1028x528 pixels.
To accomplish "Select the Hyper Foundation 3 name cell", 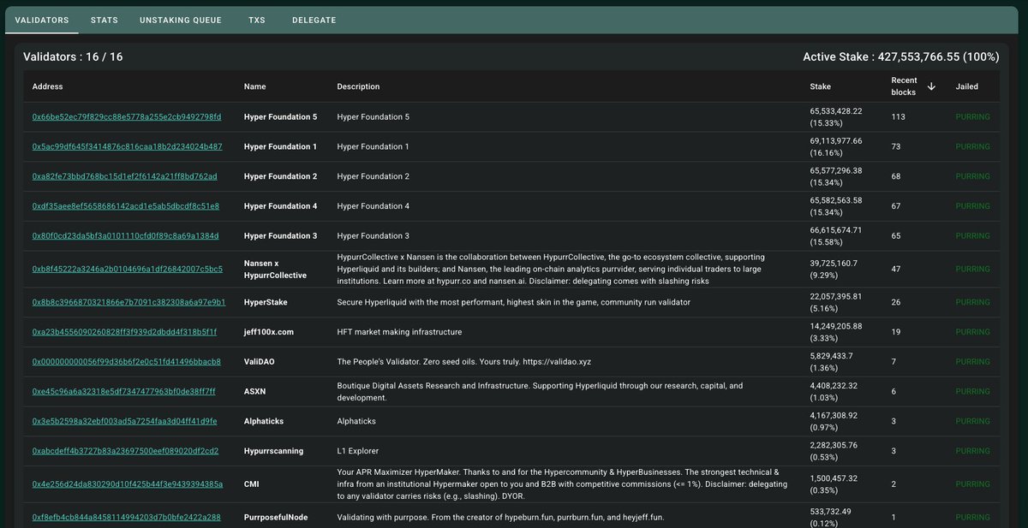I will point(280,236).
